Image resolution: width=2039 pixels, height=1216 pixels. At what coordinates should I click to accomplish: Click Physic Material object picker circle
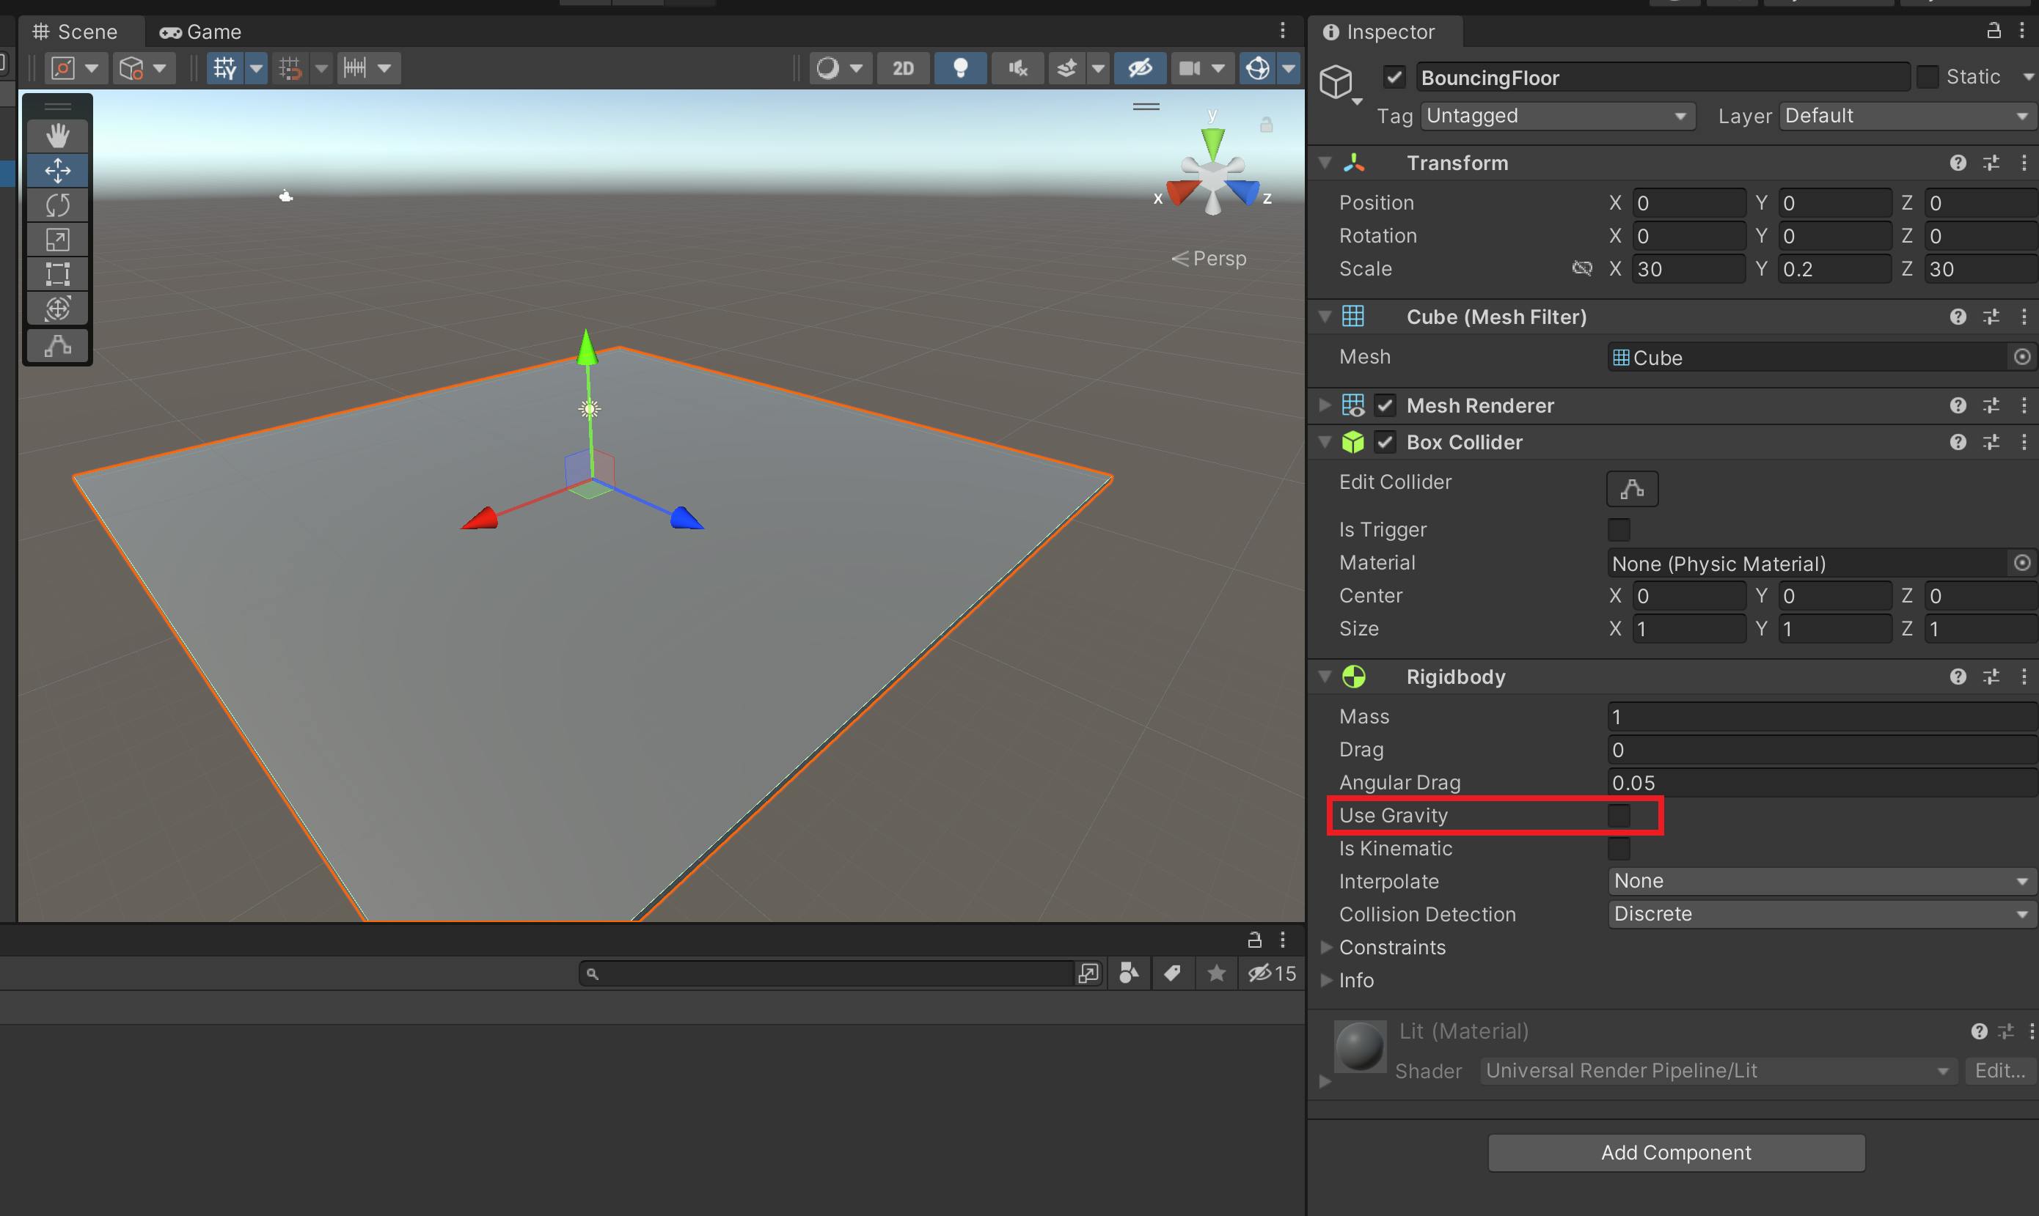coord(2022,563)
